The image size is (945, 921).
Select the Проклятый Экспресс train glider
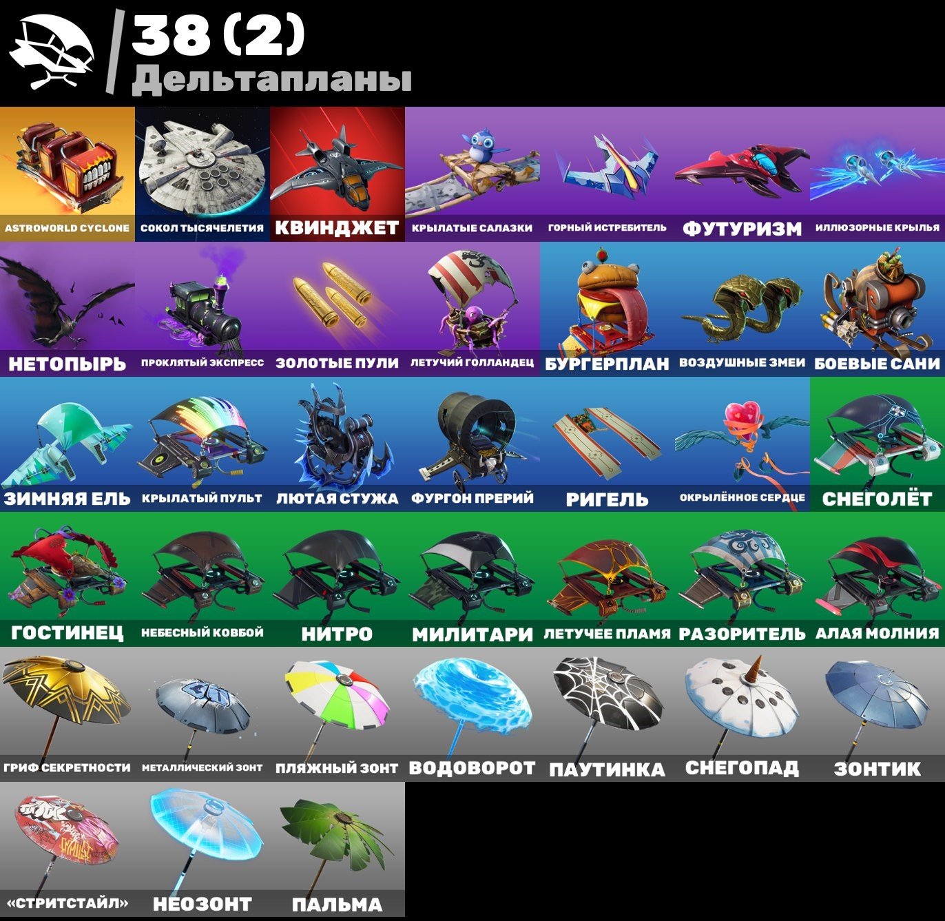[x=202, y=309]
